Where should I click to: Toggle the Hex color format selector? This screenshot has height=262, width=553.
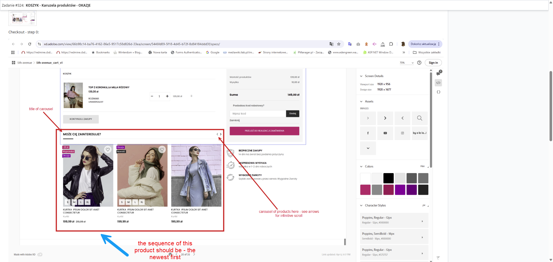[x=424, y=166]
